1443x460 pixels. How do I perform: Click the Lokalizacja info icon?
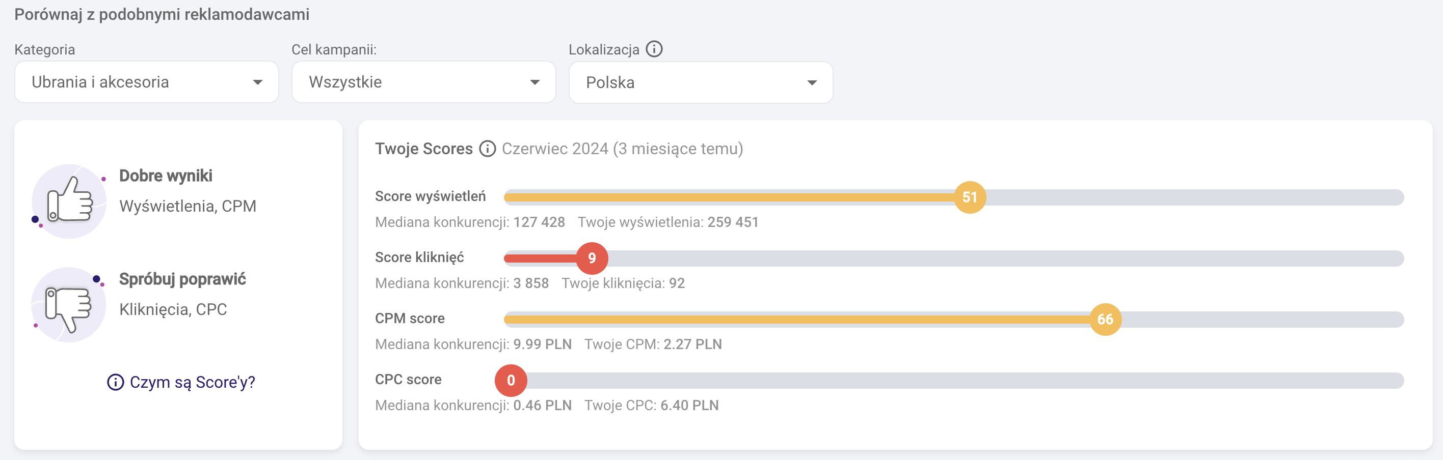click(x=654, y=49)
